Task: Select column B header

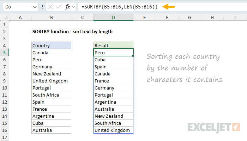Action: point(52,17)
